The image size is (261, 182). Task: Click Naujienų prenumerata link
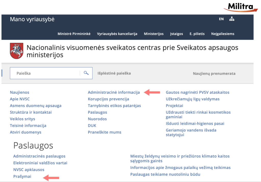pyautogui.click(x=214, y=74)
